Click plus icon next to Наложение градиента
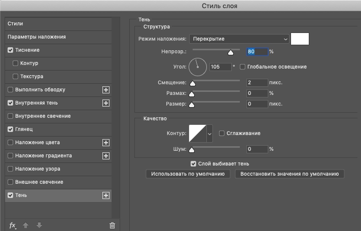361x231 pixels. click(x=106, y=156)
